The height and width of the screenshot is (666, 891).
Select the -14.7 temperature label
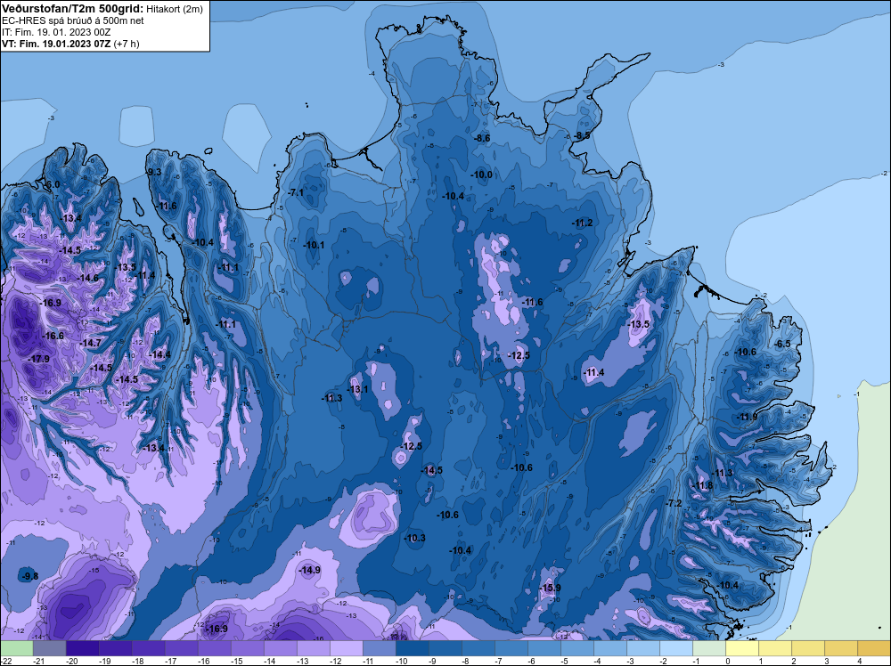pos(90,343)
